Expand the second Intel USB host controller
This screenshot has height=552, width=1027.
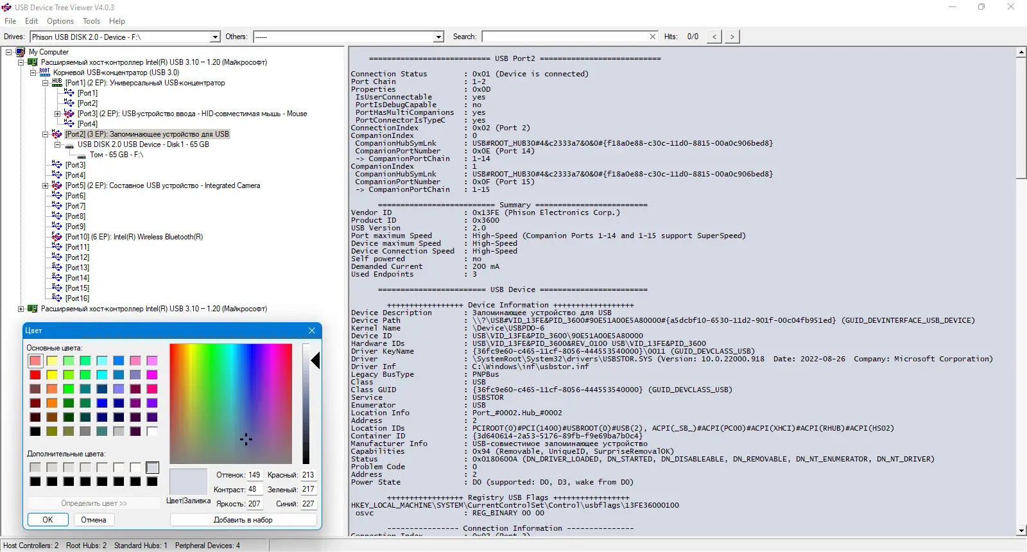click(21, 309)
